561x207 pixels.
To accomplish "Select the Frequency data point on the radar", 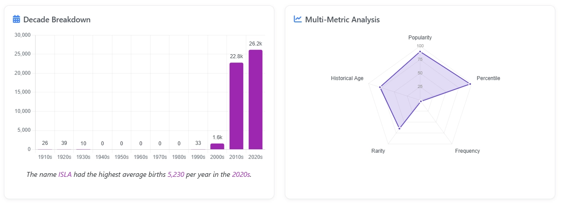I will [x=421, y=102].
